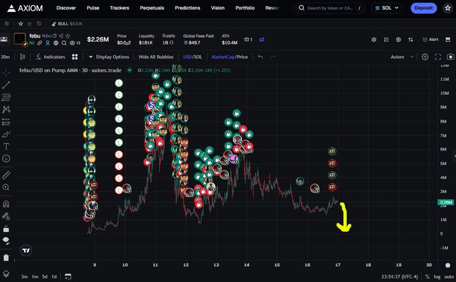Image resolution: width=456 pixels, height=282 pixels.
Task: Toggle the MarketCap/Price switch
Action: [229, 57]
